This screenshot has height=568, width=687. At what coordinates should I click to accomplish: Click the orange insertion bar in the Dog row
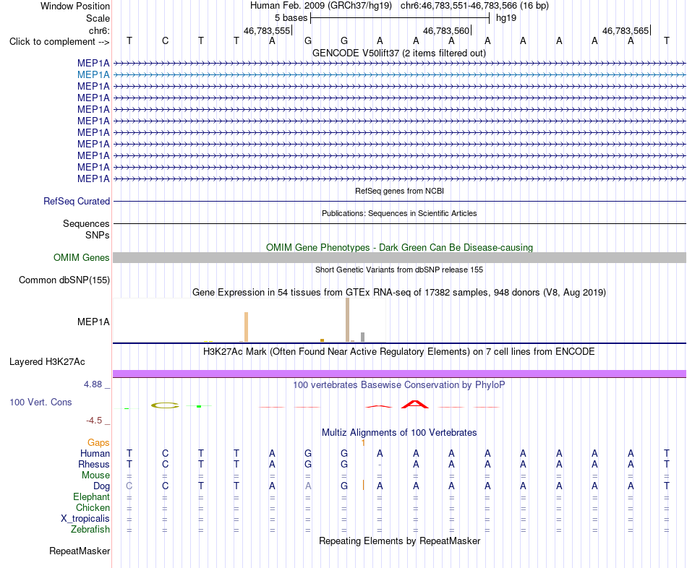pos(363,485)
